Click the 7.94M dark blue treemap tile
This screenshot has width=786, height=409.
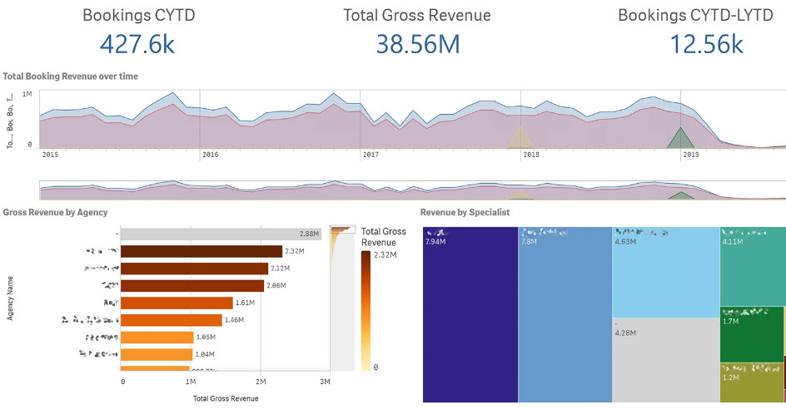click(470, 316)
